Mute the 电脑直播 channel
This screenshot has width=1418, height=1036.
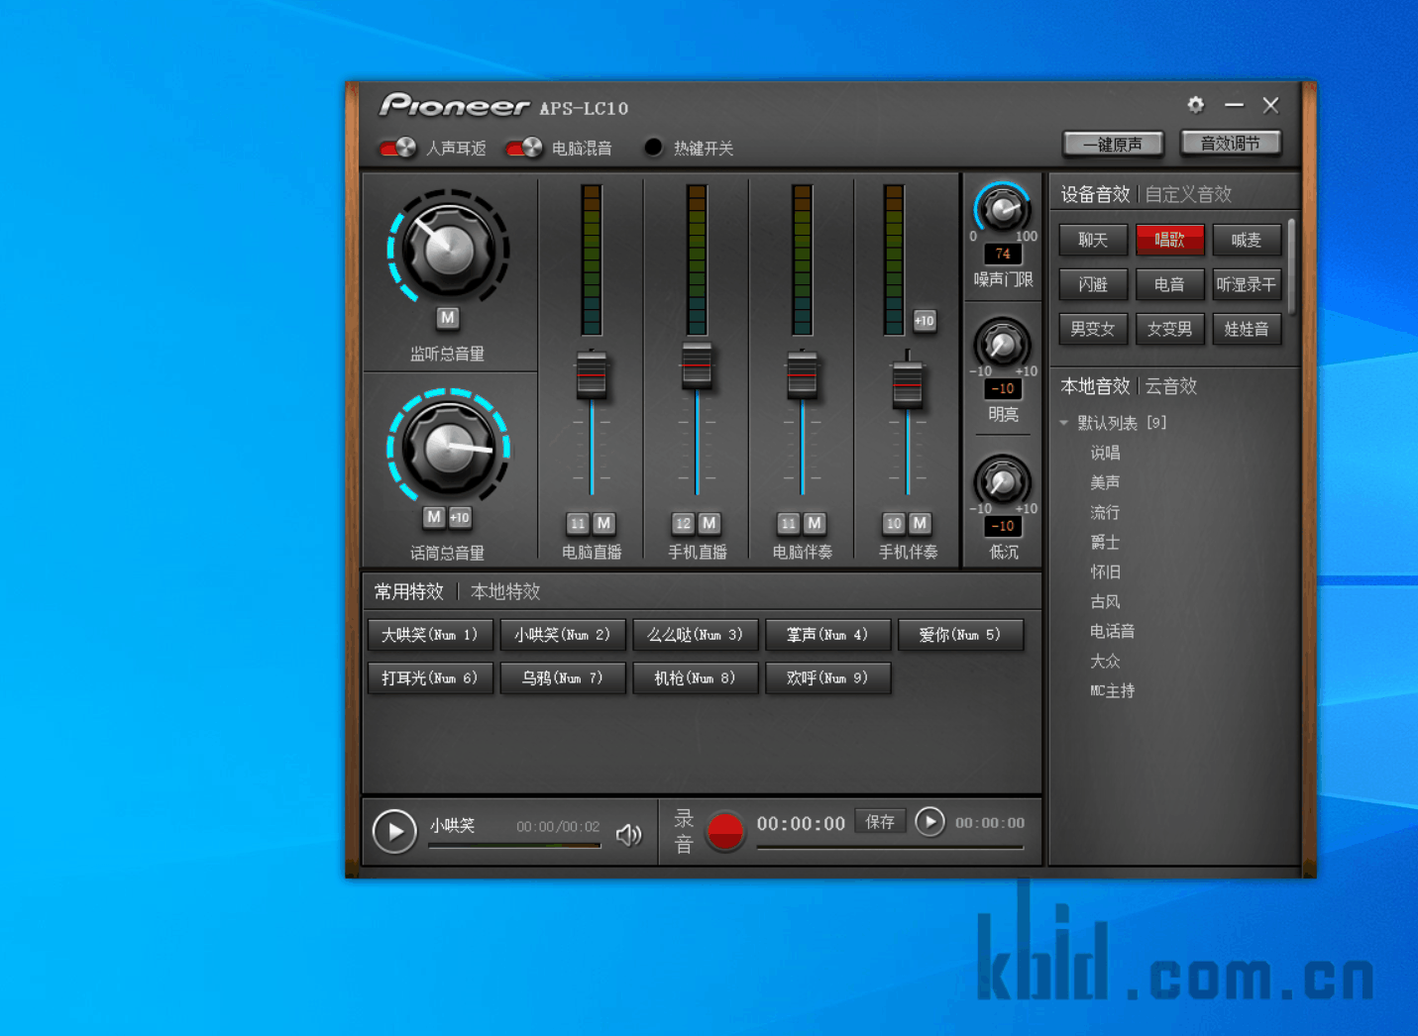603,523
